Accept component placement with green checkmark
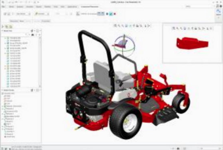The height and width of the screenshot is (150, 223). tap(111, 14)
